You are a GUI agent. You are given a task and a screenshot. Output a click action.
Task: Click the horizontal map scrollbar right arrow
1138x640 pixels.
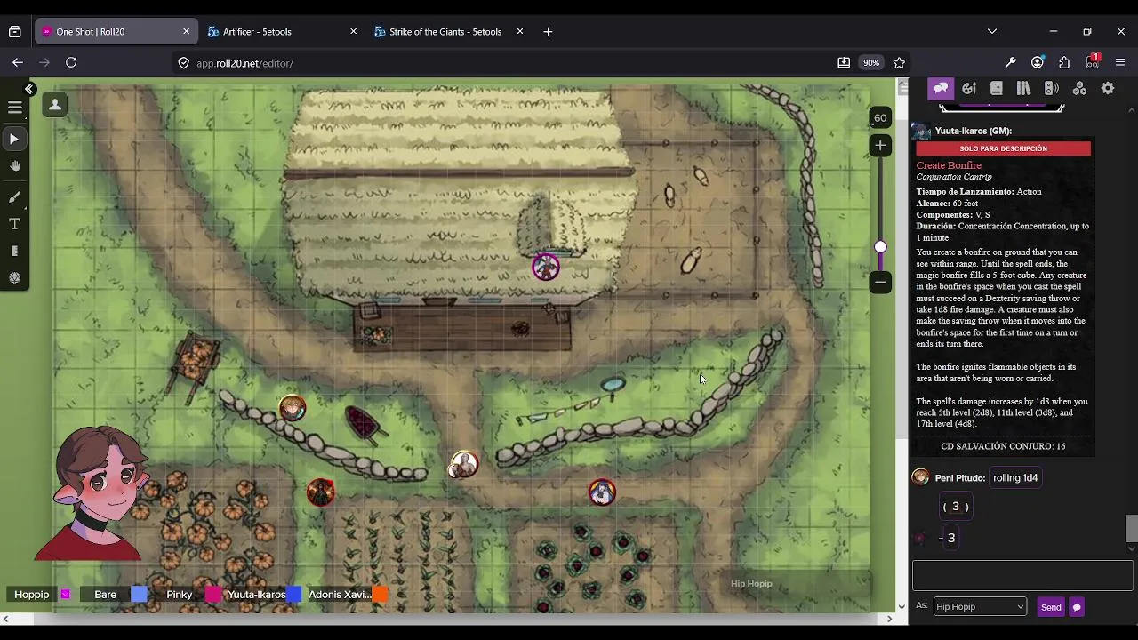[889, 619]
